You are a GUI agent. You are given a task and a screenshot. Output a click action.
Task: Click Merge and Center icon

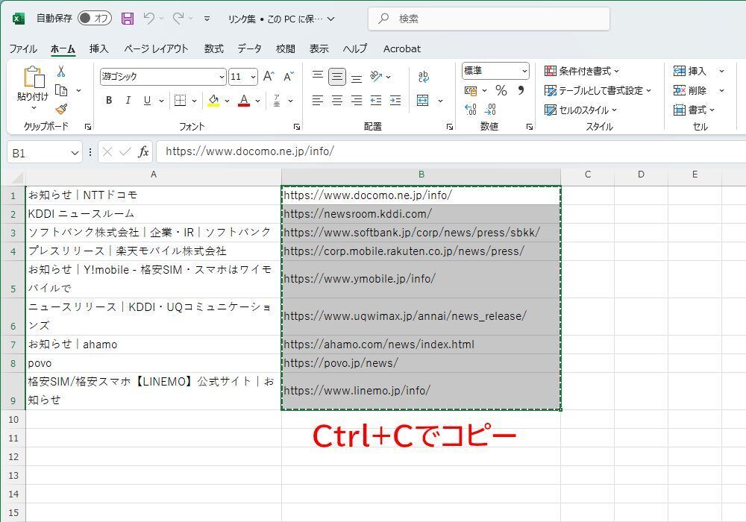(x=422, y=101)
